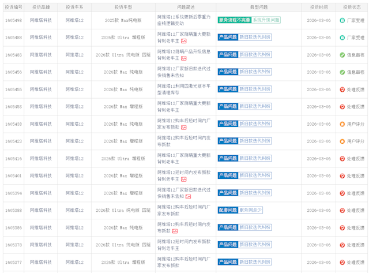Select the 服务流程不完善 tag in row 1605498

click(234, 20)
